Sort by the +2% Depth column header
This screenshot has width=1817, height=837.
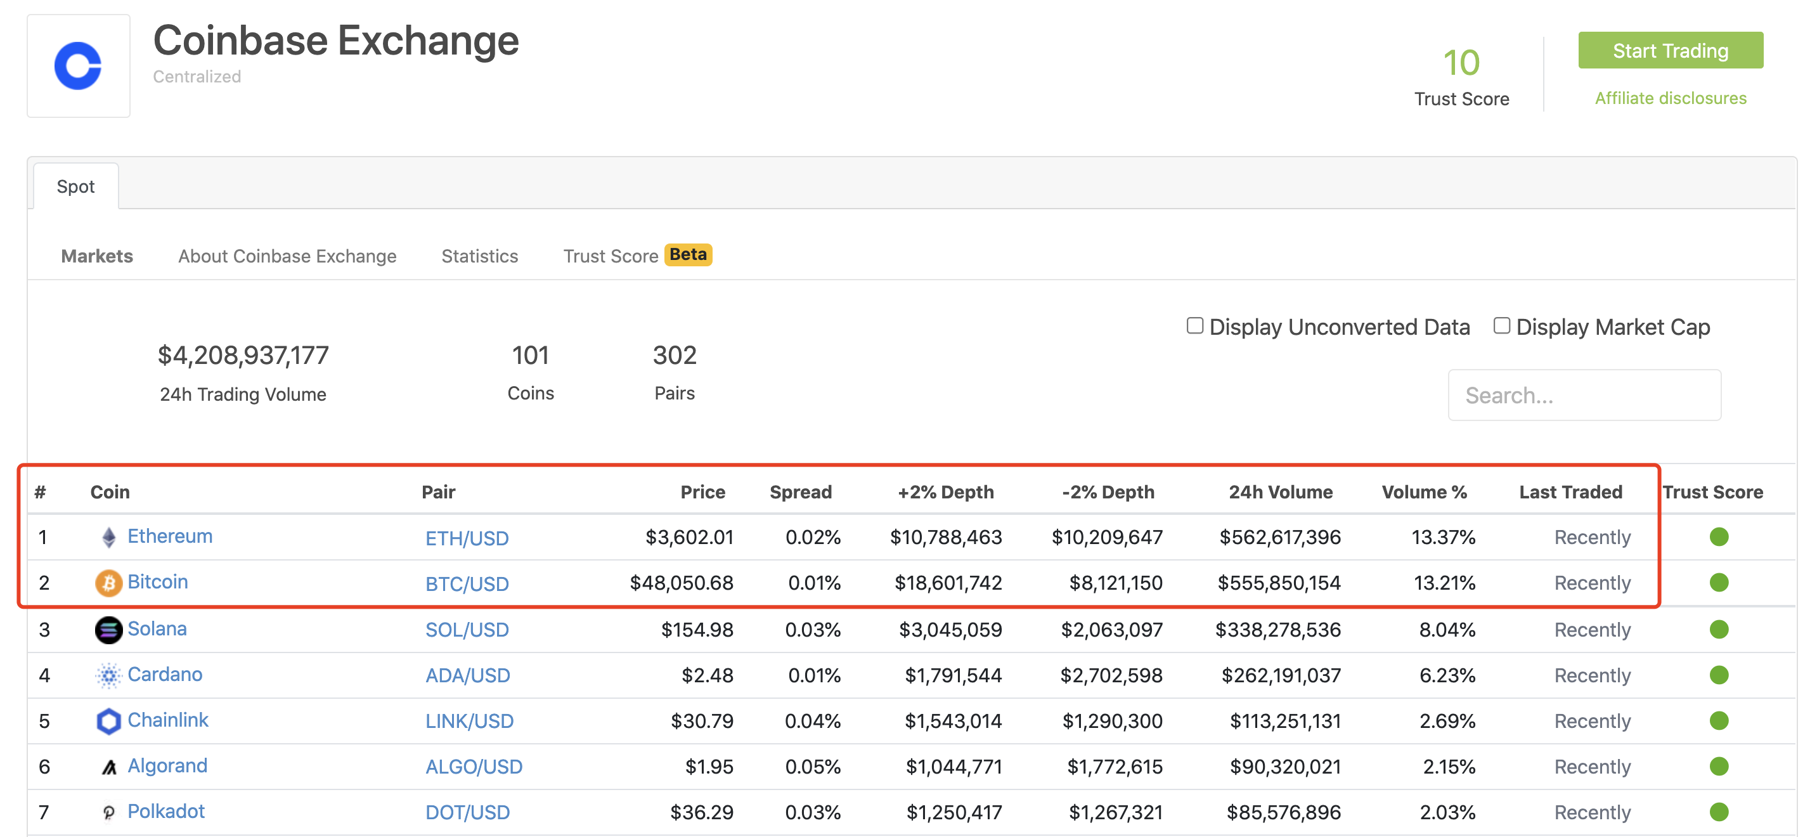click(946, 492)
